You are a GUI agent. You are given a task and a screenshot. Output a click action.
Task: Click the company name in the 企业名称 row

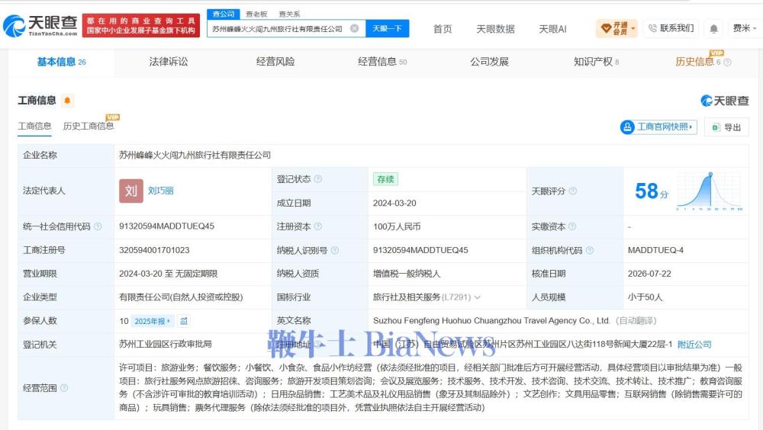195,155
